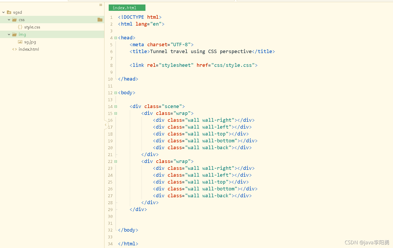The image size is (393, 248).
Task: Open index.html in file tree
Action: pos(29,49)
